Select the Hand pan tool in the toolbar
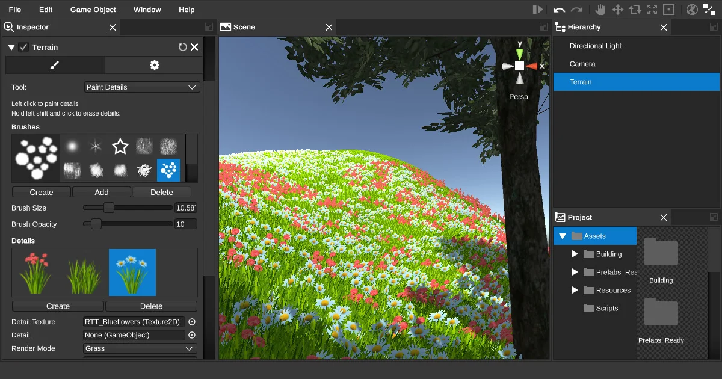 click(x=601, y=9)
